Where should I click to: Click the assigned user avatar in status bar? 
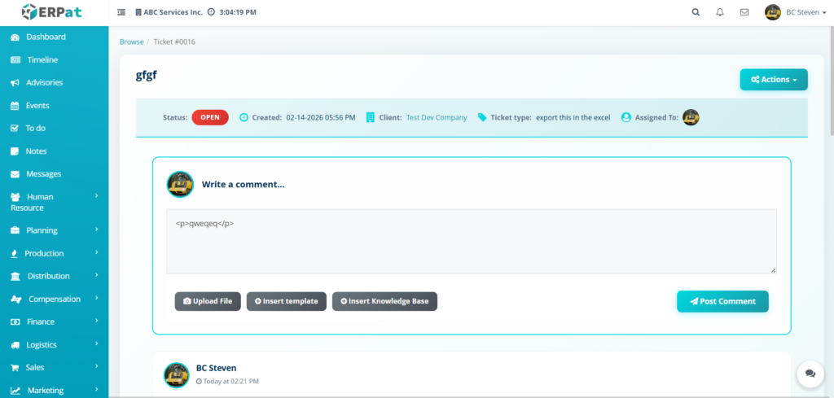point(691,117)
